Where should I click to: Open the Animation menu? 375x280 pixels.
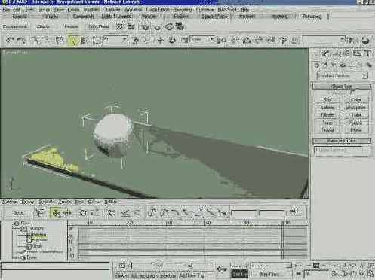134,10
